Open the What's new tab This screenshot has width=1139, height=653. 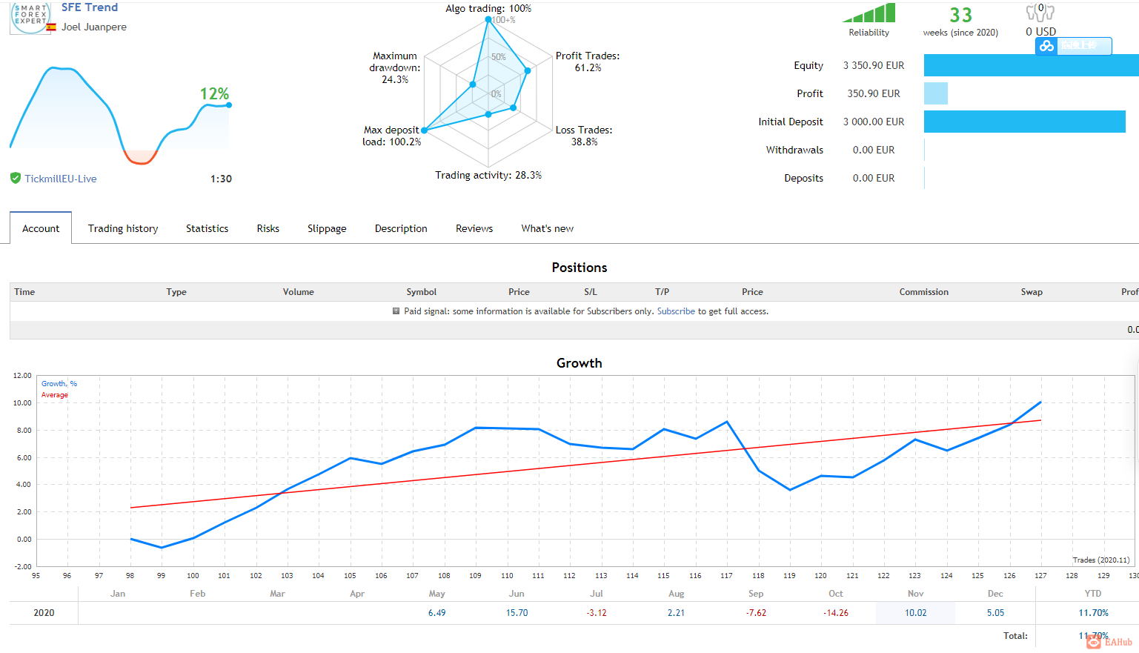(x=548, y=228)
